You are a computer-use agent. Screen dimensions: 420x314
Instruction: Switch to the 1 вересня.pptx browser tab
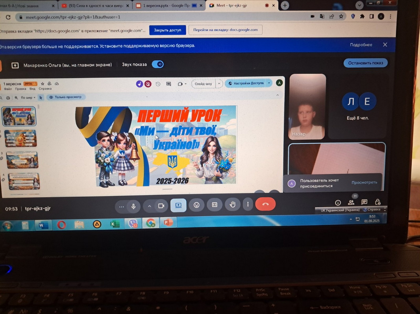click(x=168, y=6)
